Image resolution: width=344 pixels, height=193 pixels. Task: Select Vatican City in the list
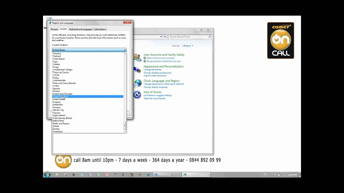pyautogui.click(x=88, y=110)
